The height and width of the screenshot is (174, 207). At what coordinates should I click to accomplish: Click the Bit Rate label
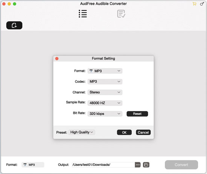[x=79, y=113]
